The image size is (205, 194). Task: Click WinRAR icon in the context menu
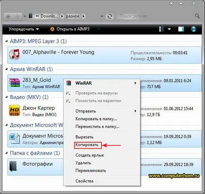(68, 83)
